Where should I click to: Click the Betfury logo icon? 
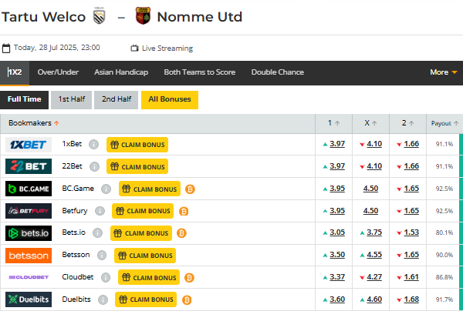pos(29,211)
